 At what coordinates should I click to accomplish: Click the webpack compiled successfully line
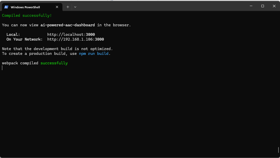(x=35, y=63)
